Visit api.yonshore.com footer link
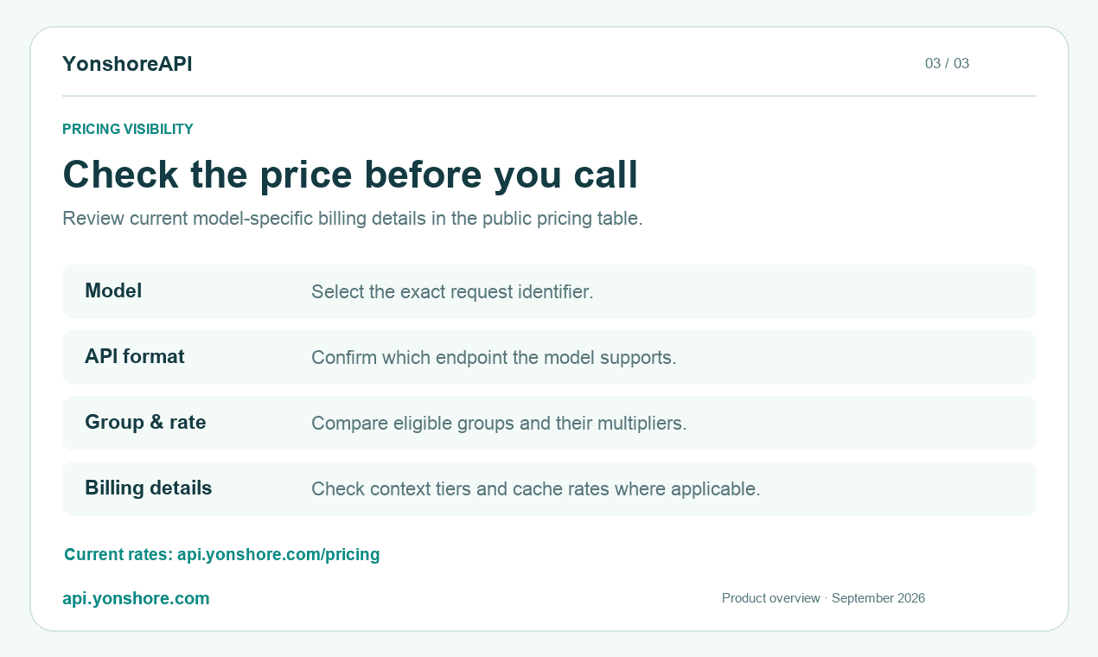 pyautogui.click(x=136, y=598)
